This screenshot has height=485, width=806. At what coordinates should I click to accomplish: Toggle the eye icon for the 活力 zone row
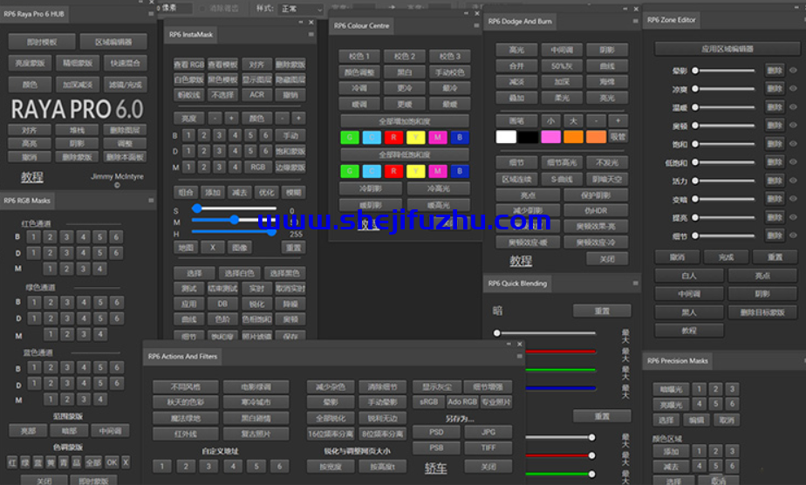click(x=794, y=181)
